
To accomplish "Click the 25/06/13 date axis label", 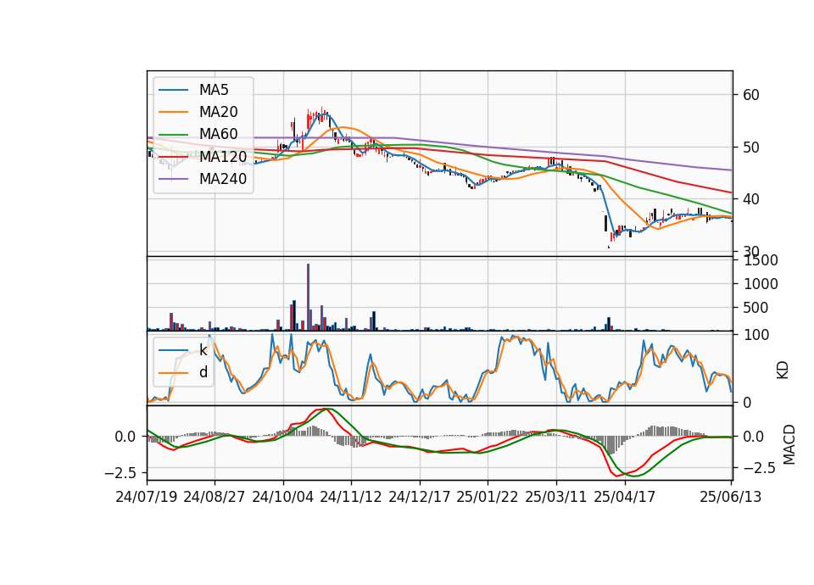I will pos(731,497).
